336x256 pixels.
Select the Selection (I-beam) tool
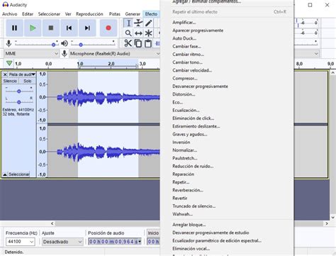128,23
